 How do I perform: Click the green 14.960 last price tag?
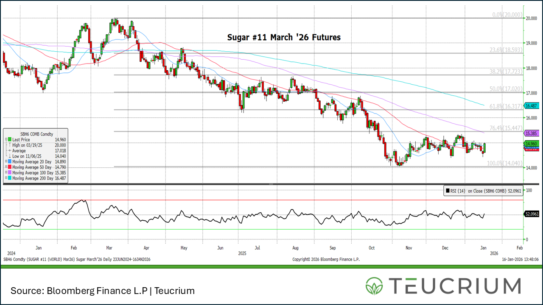click(532, 144)
